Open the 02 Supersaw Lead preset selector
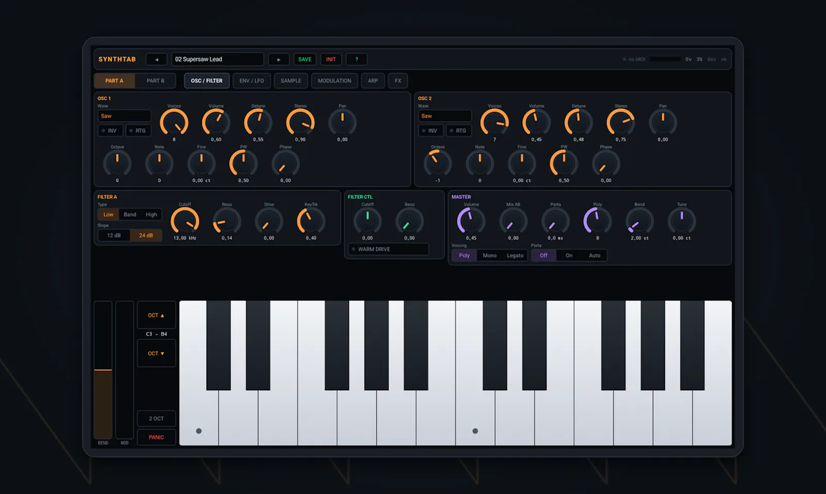 click(x=217, y=59)
